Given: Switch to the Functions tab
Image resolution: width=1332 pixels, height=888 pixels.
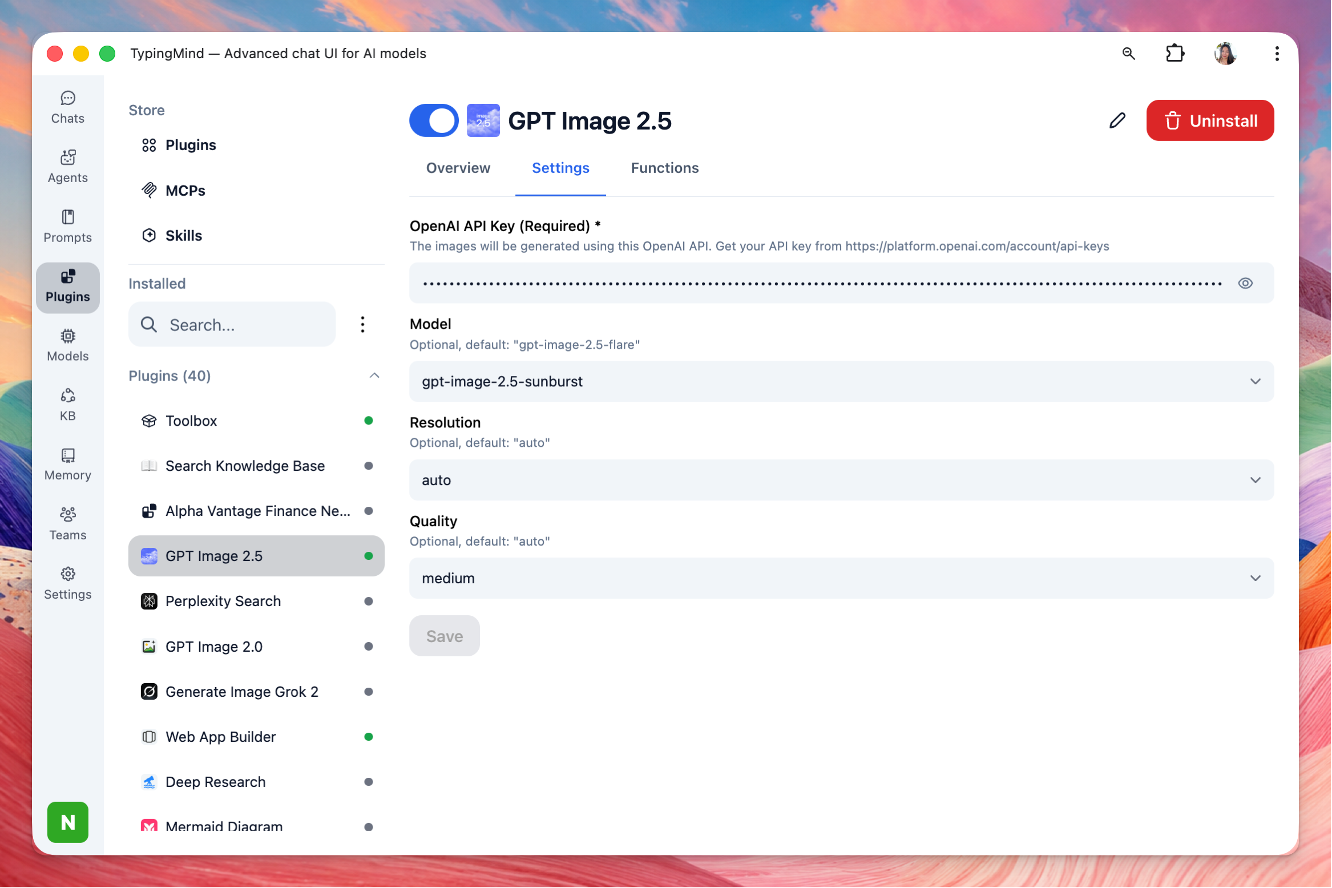Looking at the screenshot, I should 665,168.
